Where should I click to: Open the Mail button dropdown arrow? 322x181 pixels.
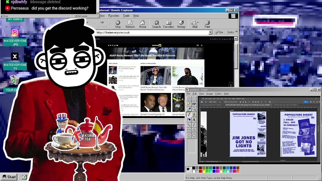click(x=198, y=23)
